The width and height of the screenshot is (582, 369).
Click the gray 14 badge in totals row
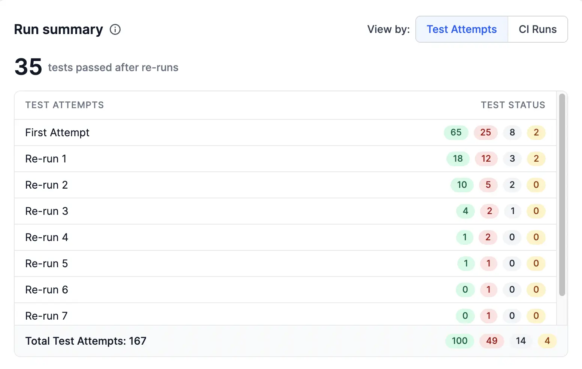(521, 341)
